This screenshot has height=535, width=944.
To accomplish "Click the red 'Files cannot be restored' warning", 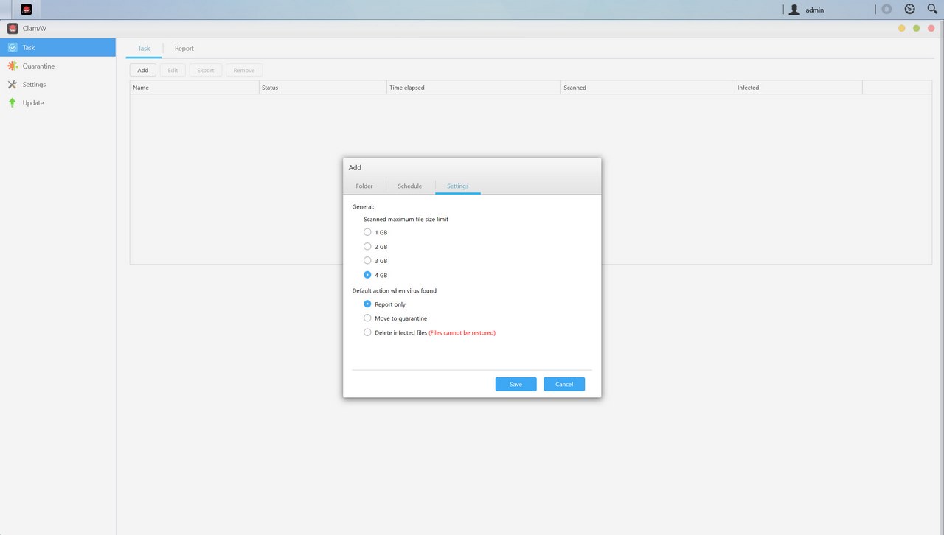I will point(462,333).
